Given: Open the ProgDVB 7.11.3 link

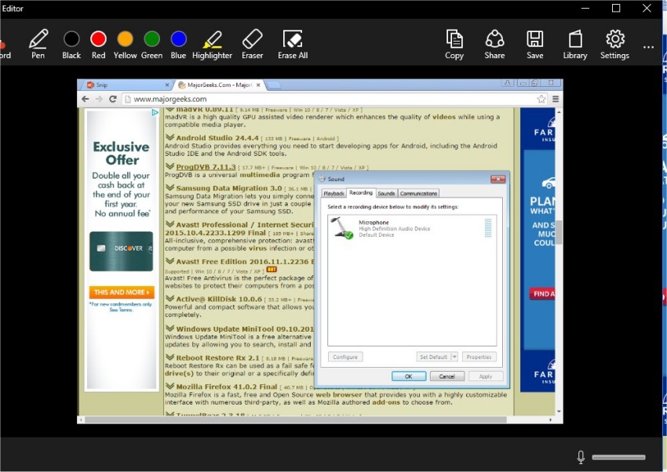Looking at the screenshot, I should point(206,166).
